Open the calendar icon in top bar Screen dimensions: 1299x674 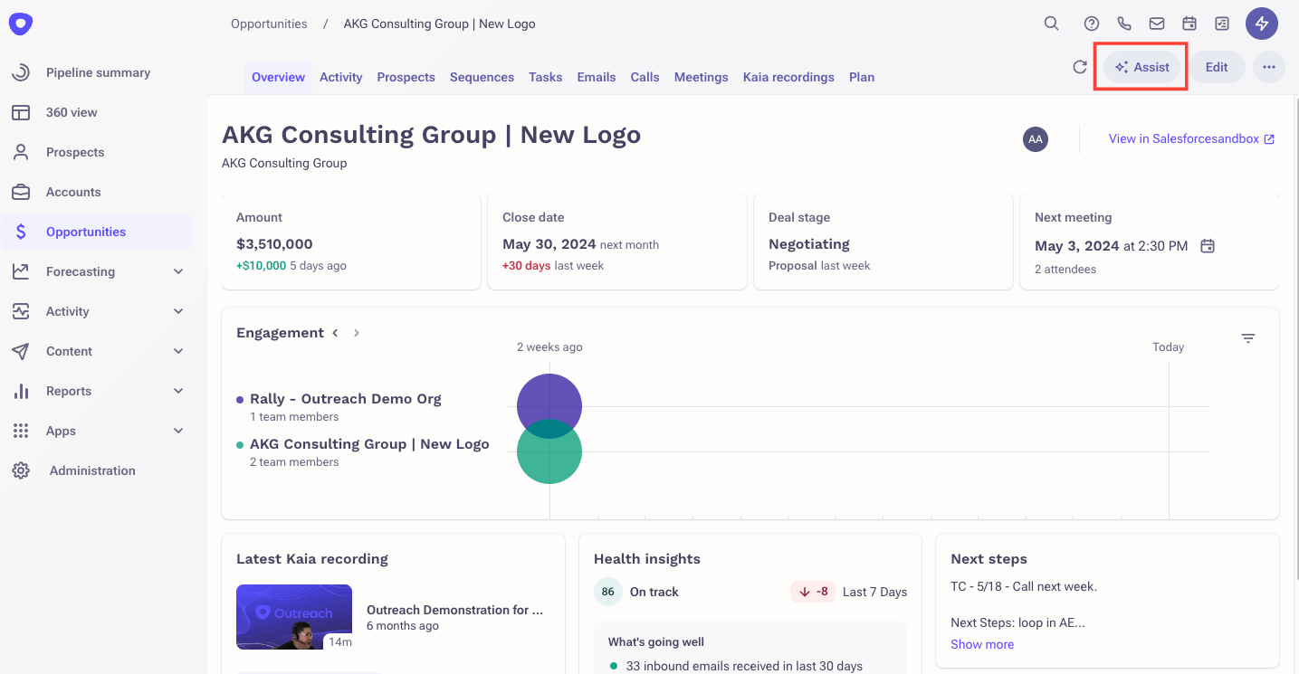1189,24
